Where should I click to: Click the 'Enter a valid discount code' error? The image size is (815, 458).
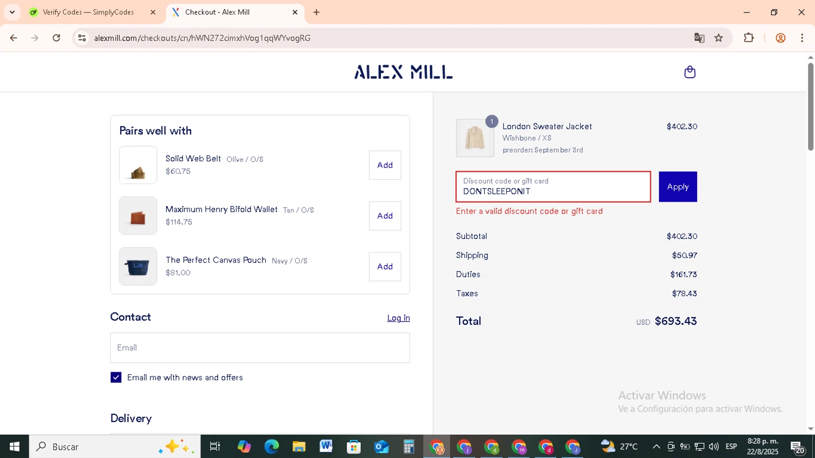click(529, 211)
